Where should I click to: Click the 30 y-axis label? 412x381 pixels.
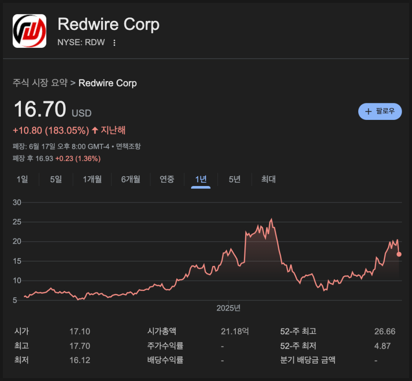click(17, 202)
